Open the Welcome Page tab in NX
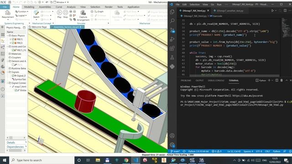 point(39,27)
